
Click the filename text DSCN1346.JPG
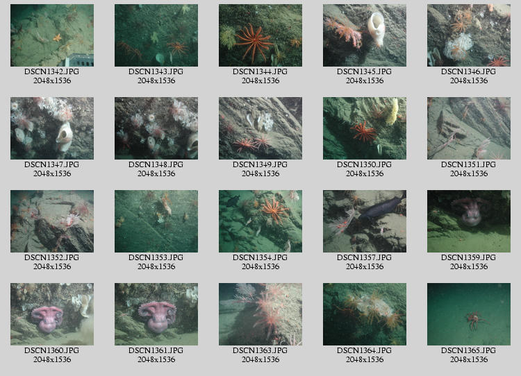468,71
